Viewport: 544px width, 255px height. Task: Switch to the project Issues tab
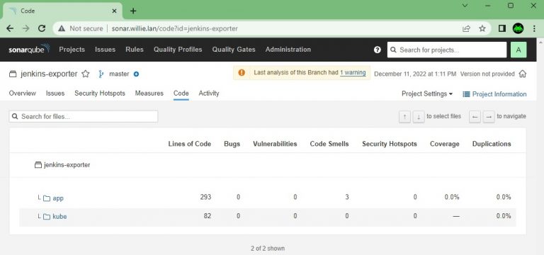pos(55,93)
